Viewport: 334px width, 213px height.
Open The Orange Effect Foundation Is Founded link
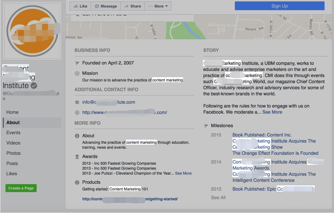275,153
